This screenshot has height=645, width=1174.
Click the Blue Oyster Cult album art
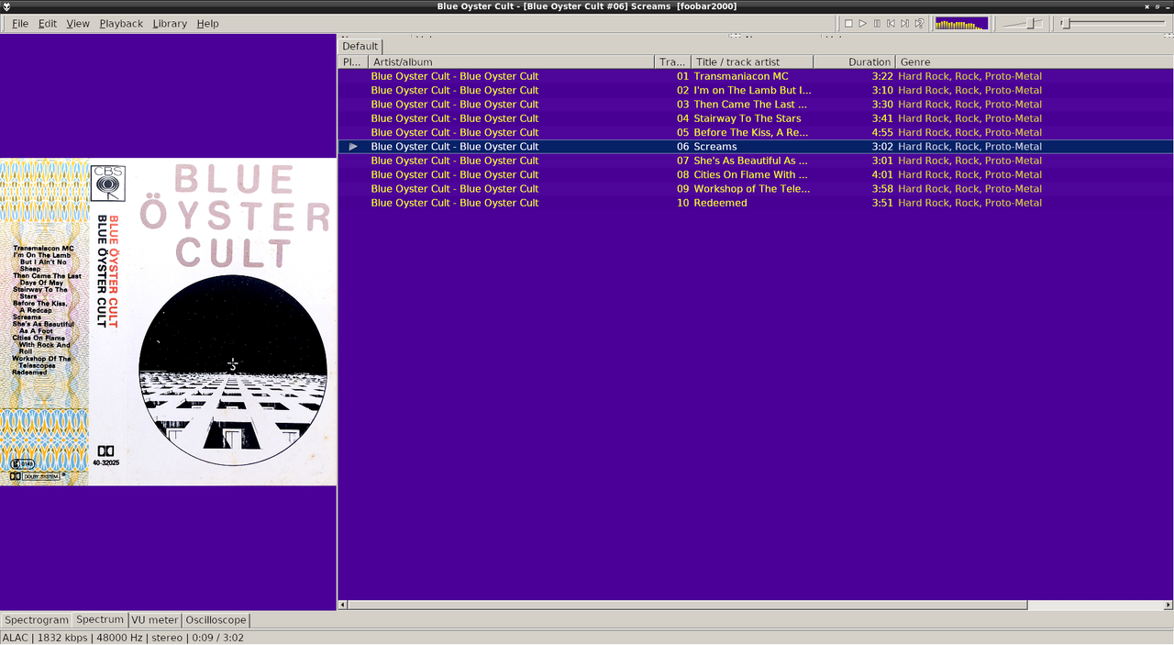(168, 322)
